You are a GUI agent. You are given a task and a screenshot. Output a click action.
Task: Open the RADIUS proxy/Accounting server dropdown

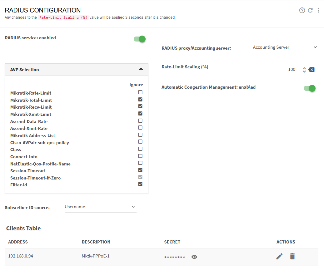pyautogui.click(x=285, y=47)
